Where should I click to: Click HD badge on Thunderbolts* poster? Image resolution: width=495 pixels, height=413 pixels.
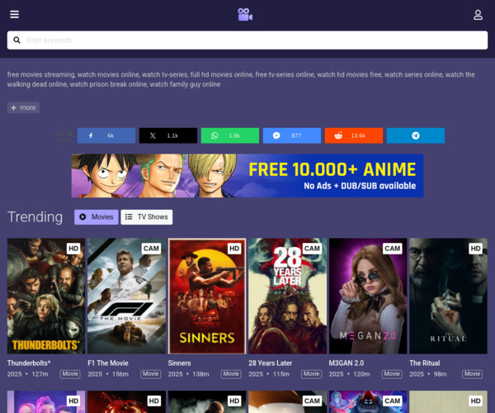tap(73, 249)
